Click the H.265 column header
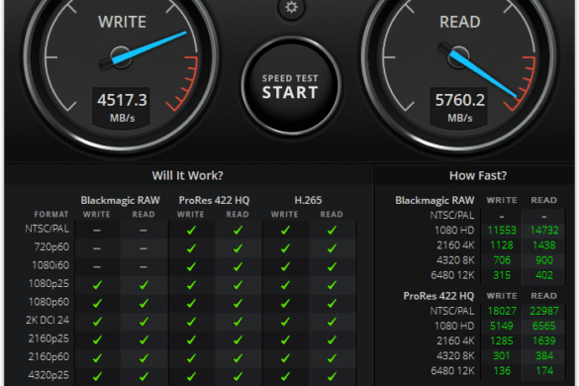This screenshot has width=579, height=386. pos(308,200)
